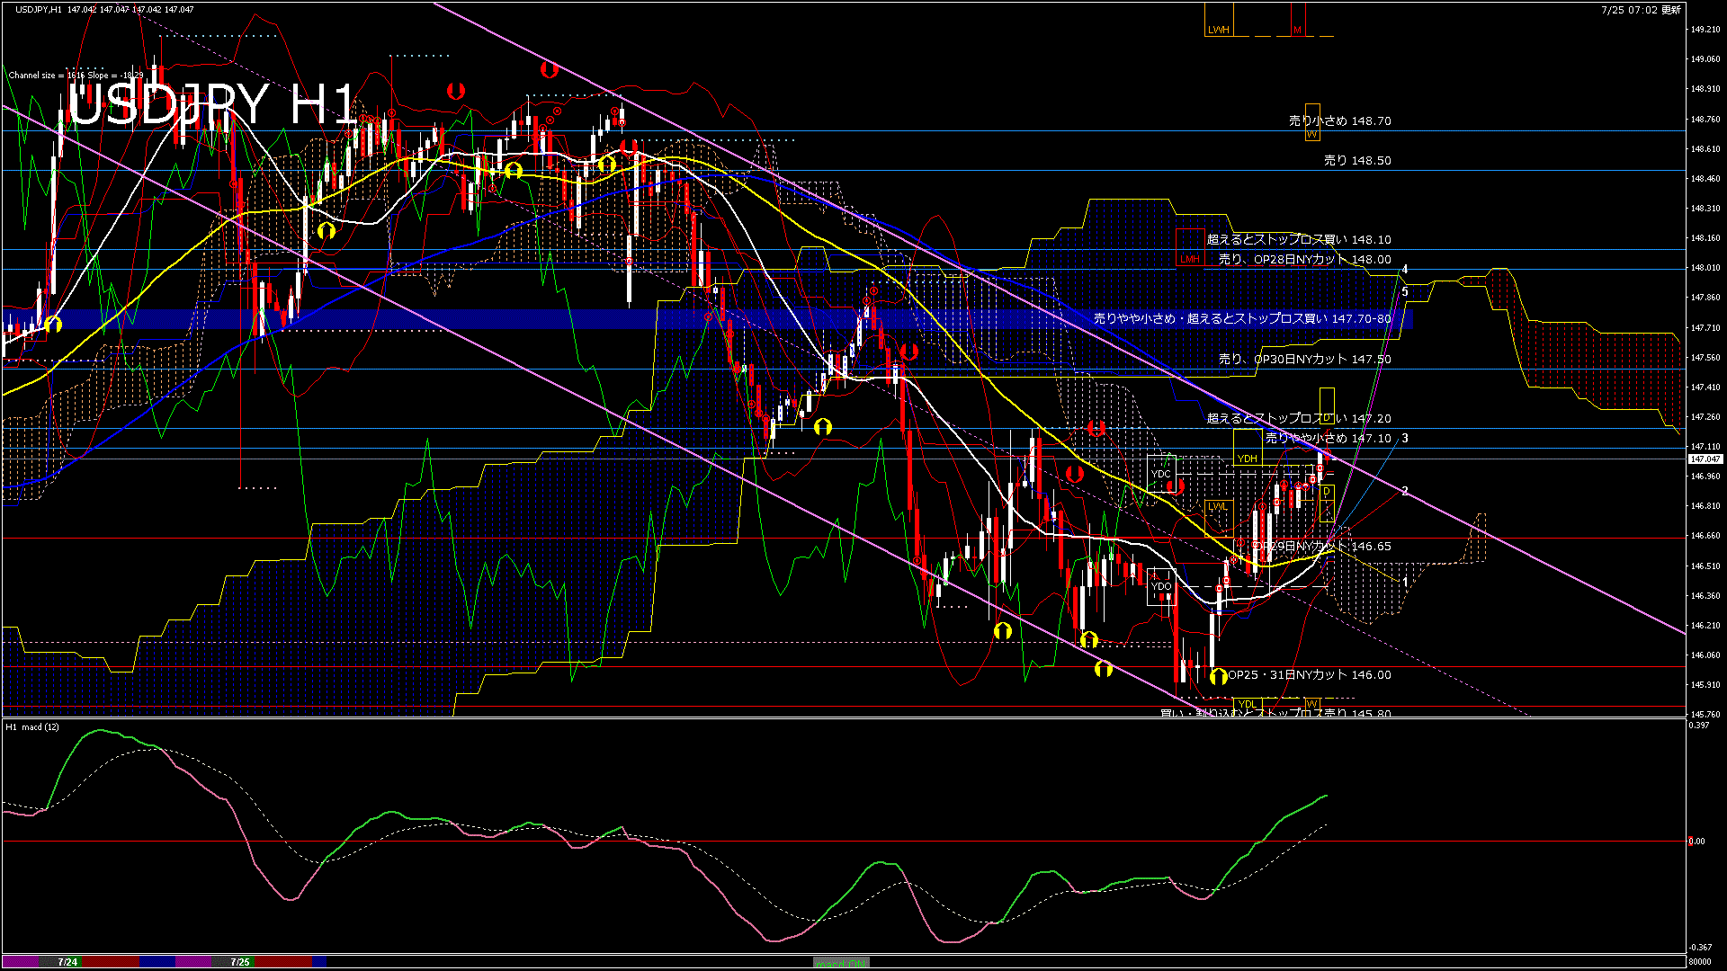Click the 148.010 price scale value
1727x971 pixels.
(1705, 267)
